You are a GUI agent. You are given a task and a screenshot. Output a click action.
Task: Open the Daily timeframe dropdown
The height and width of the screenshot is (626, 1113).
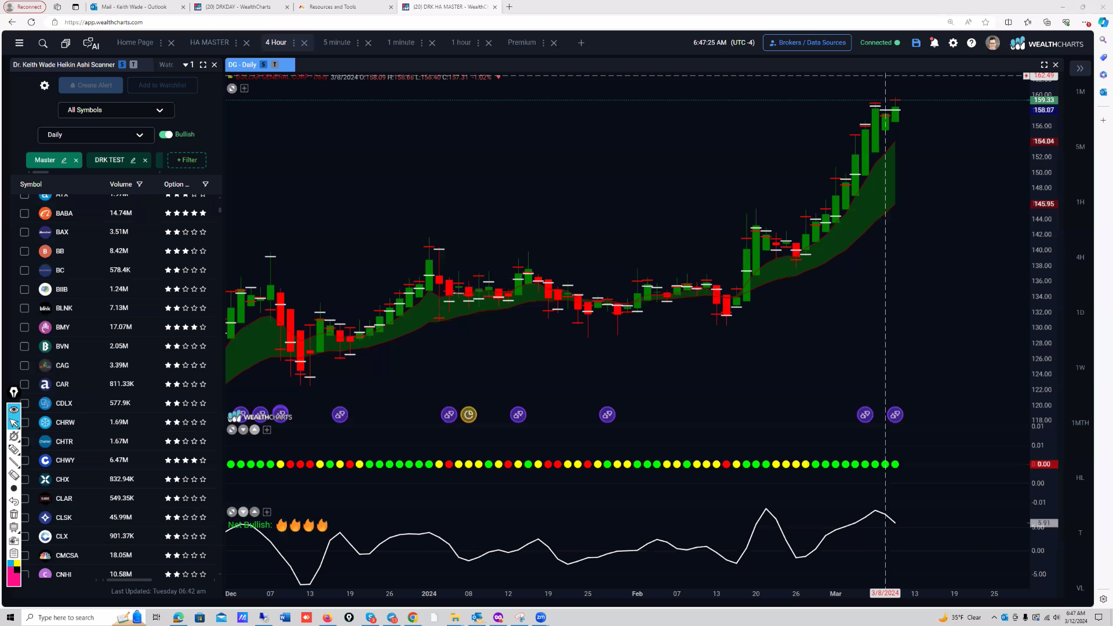(96, 135)
